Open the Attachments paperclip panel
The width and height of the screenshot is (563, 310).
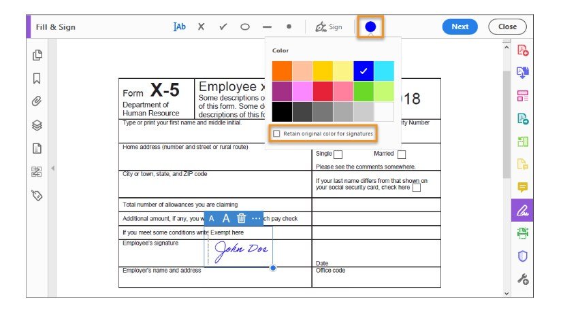pyautogui.click(x=37, y=101)
